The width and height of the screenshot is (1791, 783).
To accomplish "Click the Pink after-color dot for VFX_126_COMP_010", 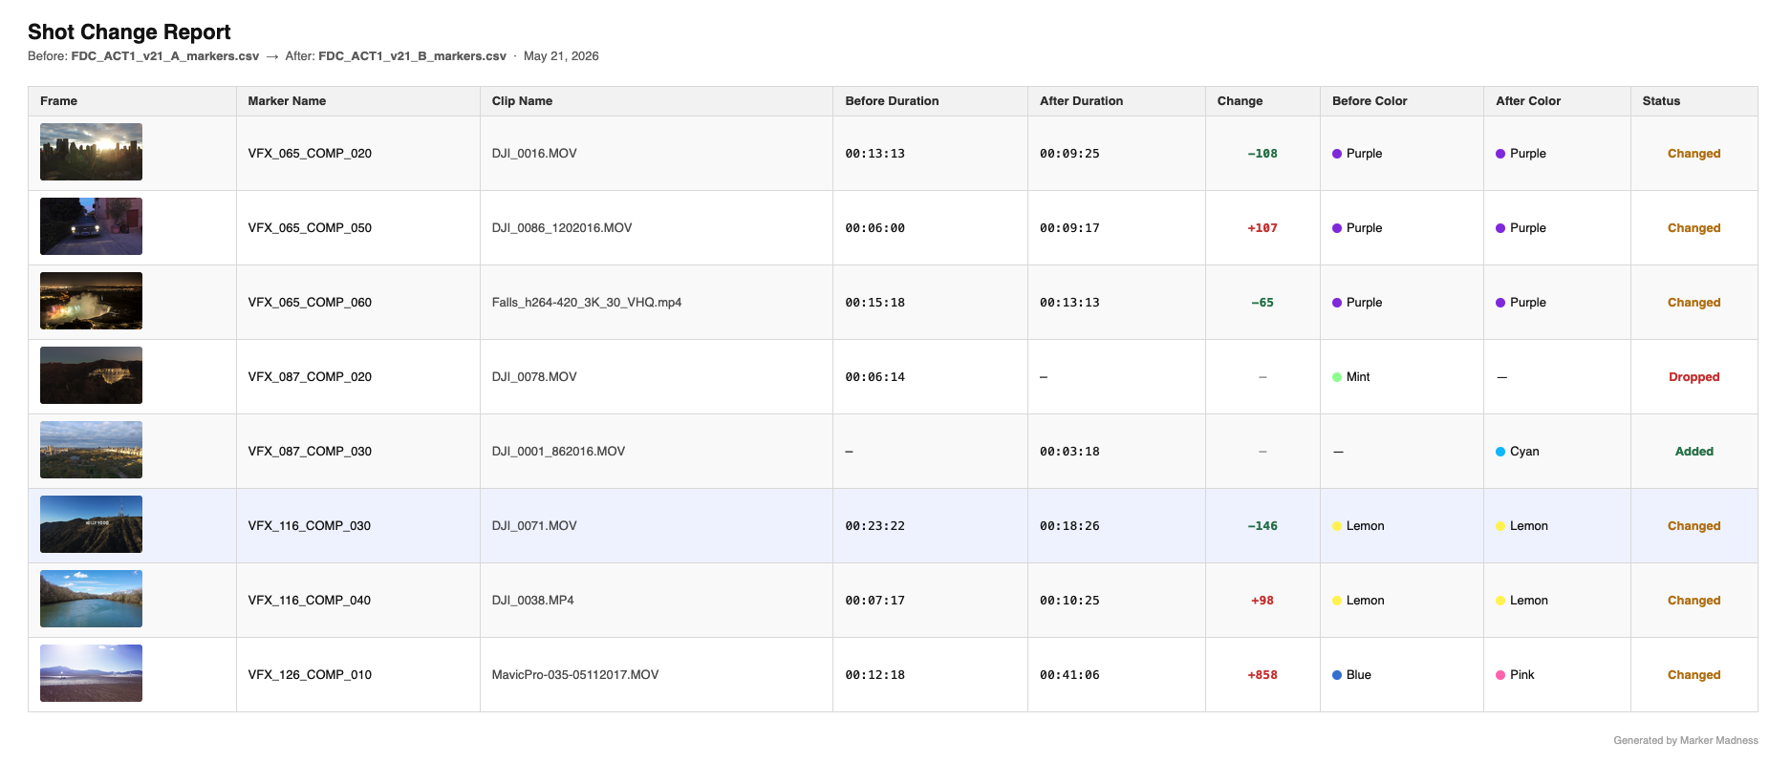I will (x=1500, y=675).
